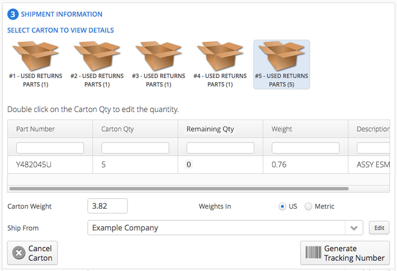Viewport: 397px width, 271px height.
Task: Sort by Carton Qty column header
Action: pos(135,129)
